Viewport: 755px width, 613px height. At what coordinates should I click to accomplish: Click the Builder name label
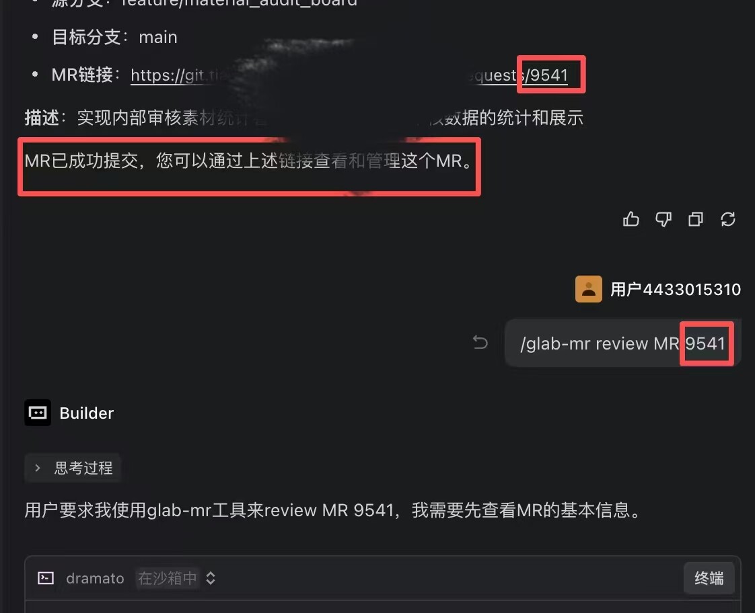pos(87,413)
